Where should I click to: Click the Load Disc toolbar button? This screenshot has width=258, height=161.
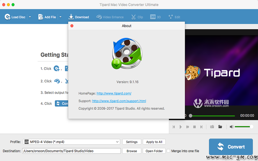15,17
